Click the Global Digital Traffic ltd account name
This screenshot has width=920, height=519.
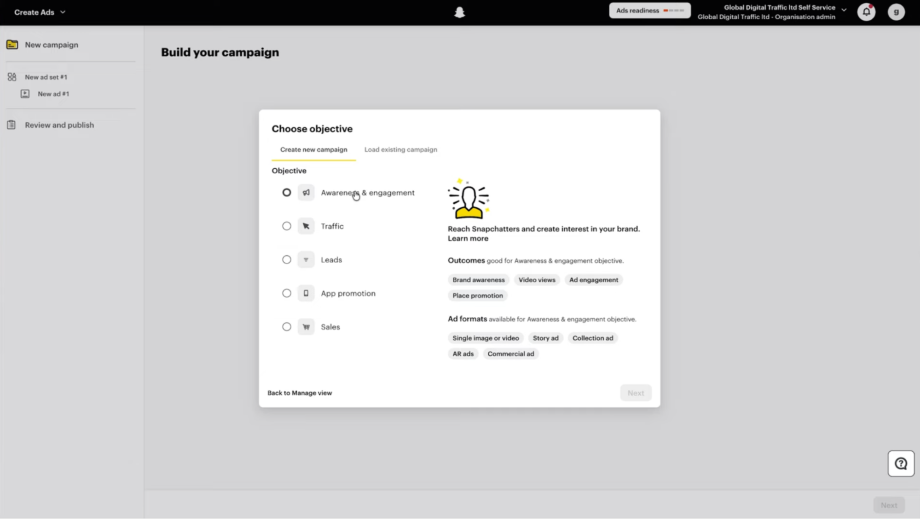779,8
